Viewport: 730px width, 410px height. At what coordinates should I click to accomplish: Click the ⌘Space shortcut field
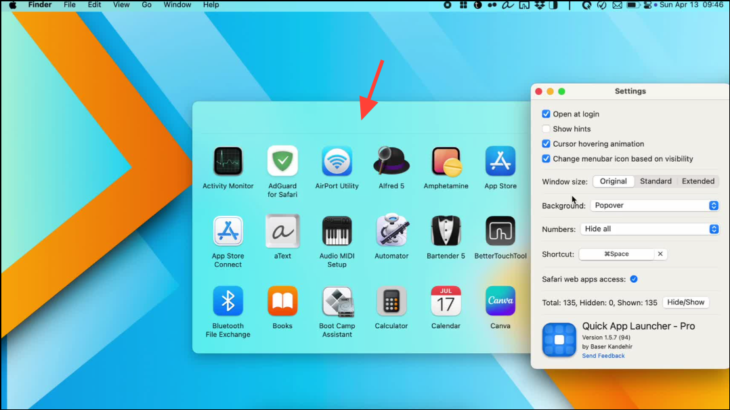coord(616,254)
